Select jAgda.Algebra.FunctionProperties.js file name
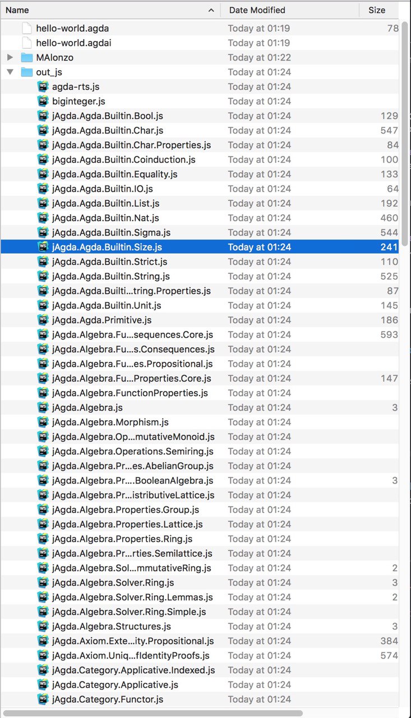This screenshot has width=411, height=718. click(x=130, y=393)
